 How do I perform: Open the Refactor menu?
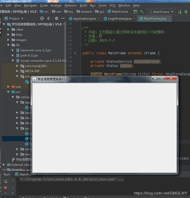(71, 6)
